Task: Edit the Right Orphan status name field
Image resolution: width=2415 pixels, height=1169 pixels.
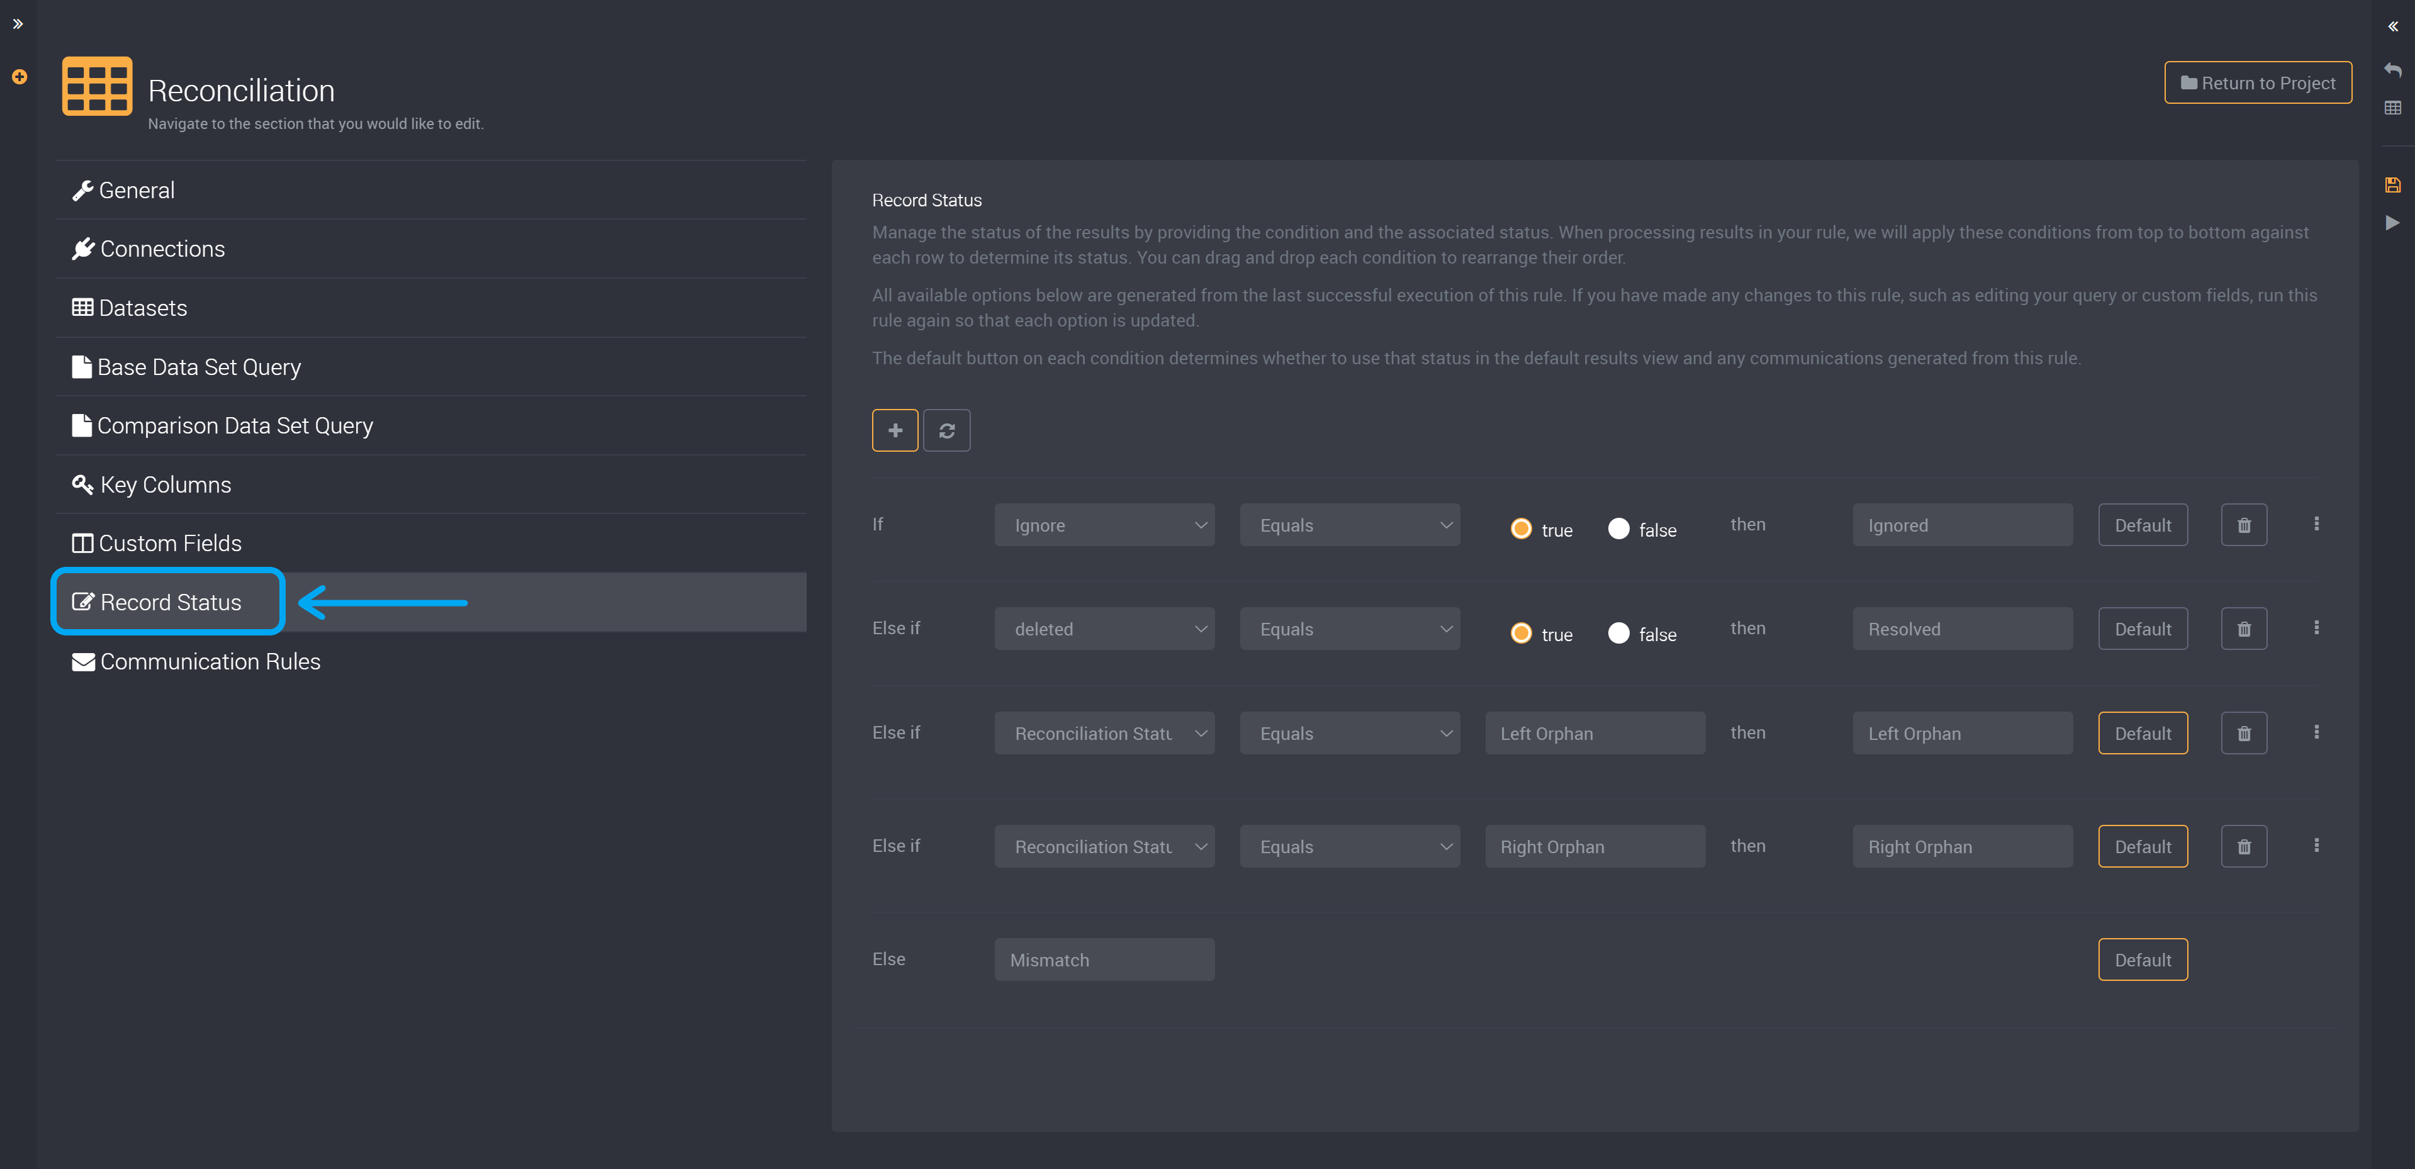Action: pyautogui.click(x=1962, y=846)
